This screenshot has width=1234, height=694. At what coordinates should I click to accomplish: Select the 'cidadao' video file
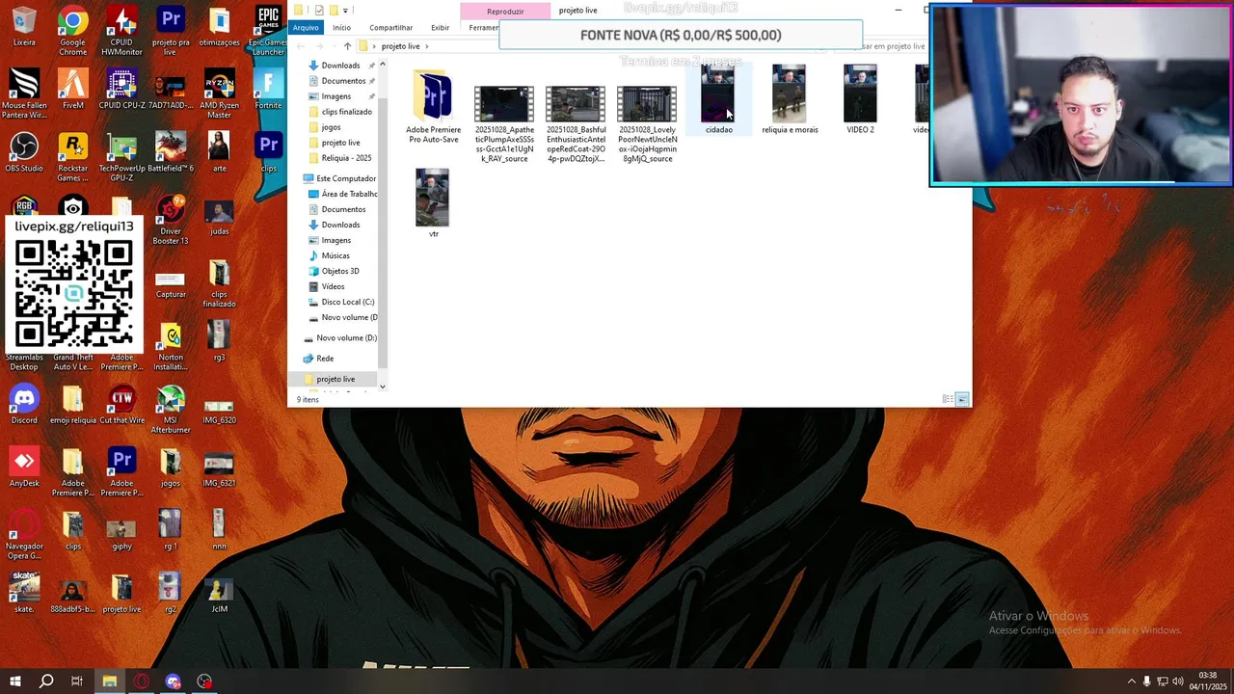[718, 100]
